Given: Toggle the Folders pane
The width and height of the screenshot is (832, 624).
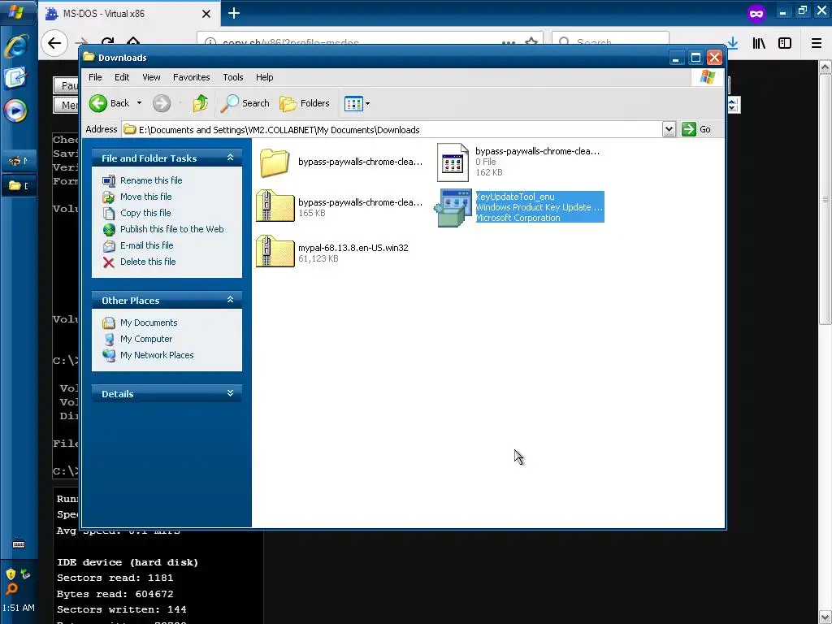Looking at the screenshot, I should (x=305, y=103).
